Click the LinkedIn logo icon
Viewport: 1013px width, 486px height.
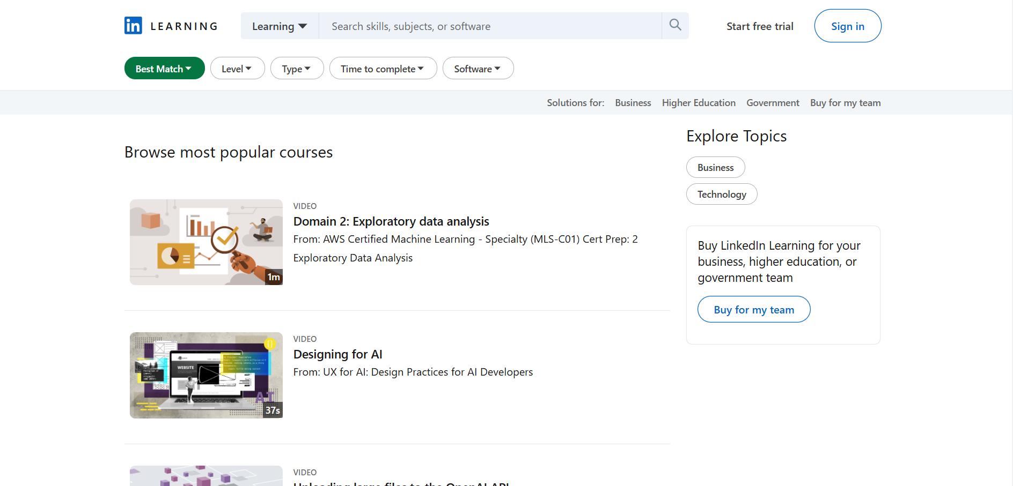(133, 26)
